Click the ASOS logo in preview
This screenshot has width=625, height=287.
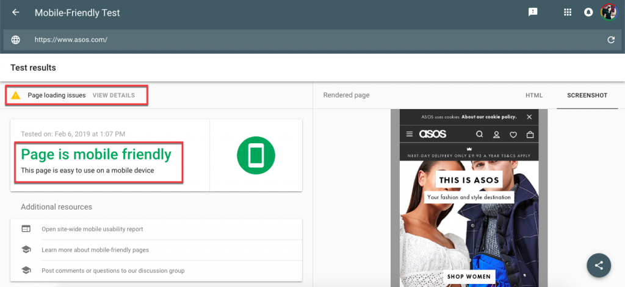(433, 134)
